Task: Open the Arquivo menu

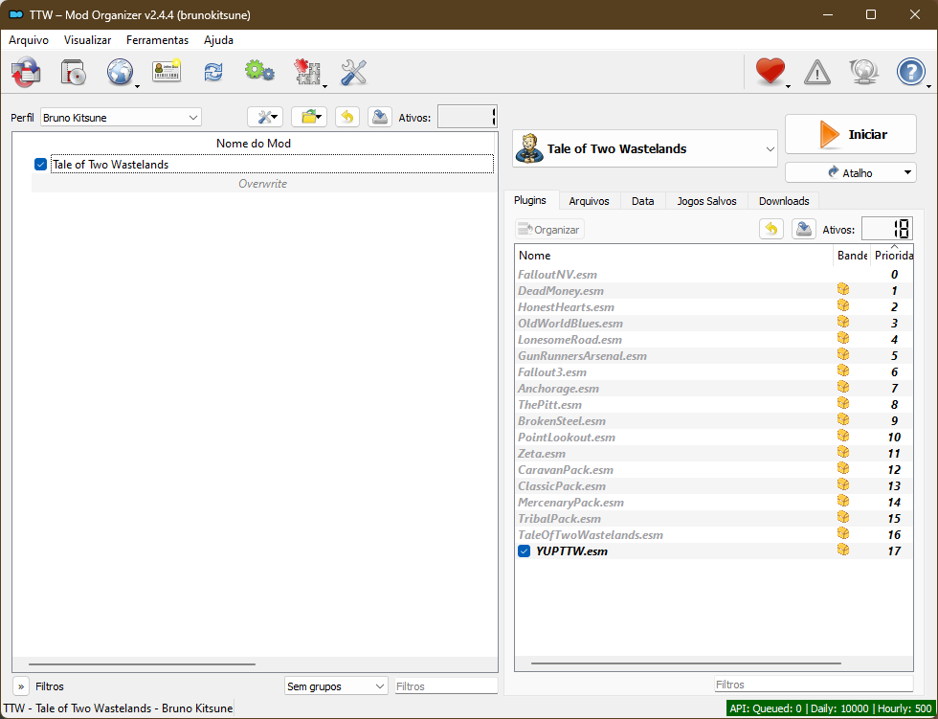Action: click(29, 40)
